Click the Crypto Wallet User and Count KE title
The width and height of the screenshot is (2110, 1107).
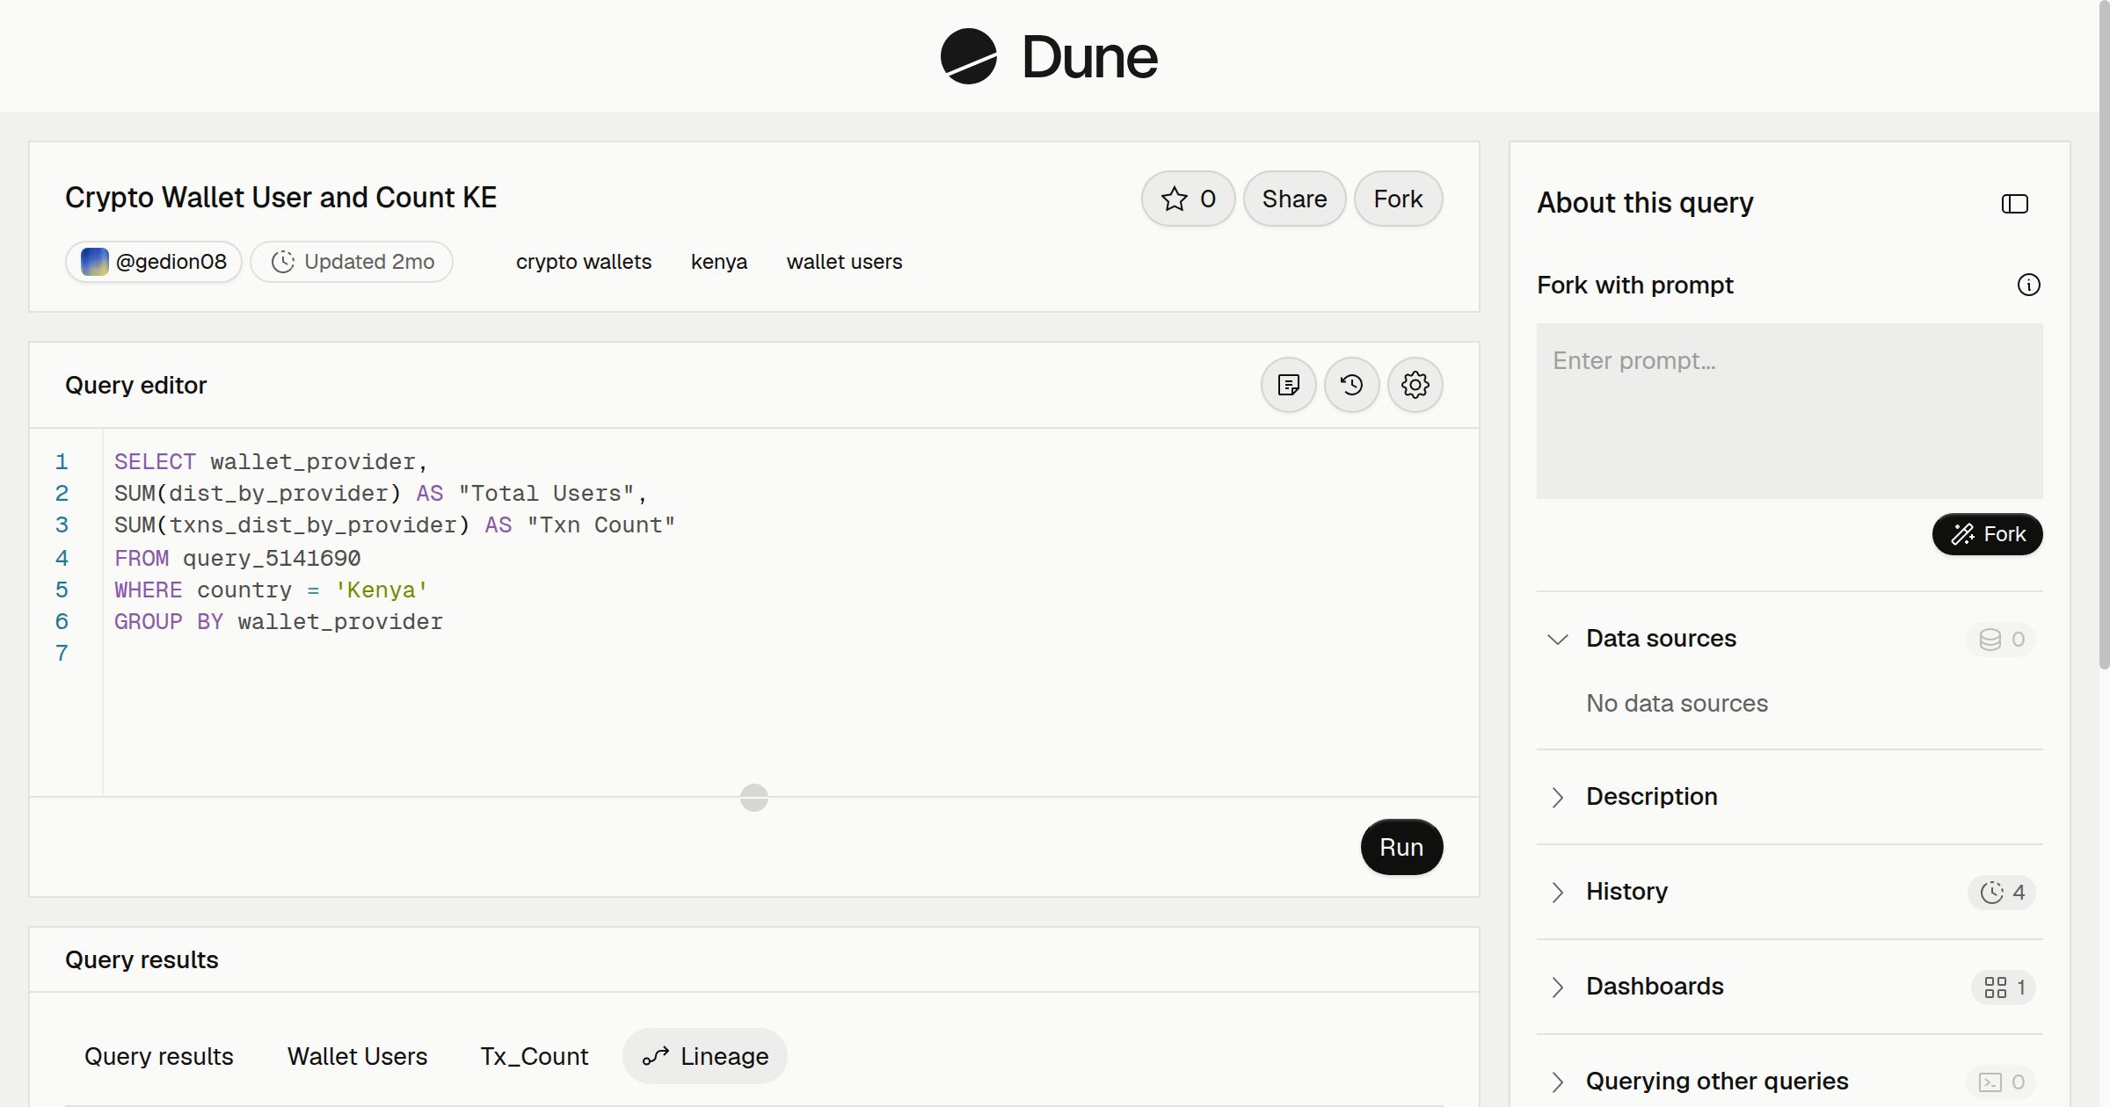281,198
